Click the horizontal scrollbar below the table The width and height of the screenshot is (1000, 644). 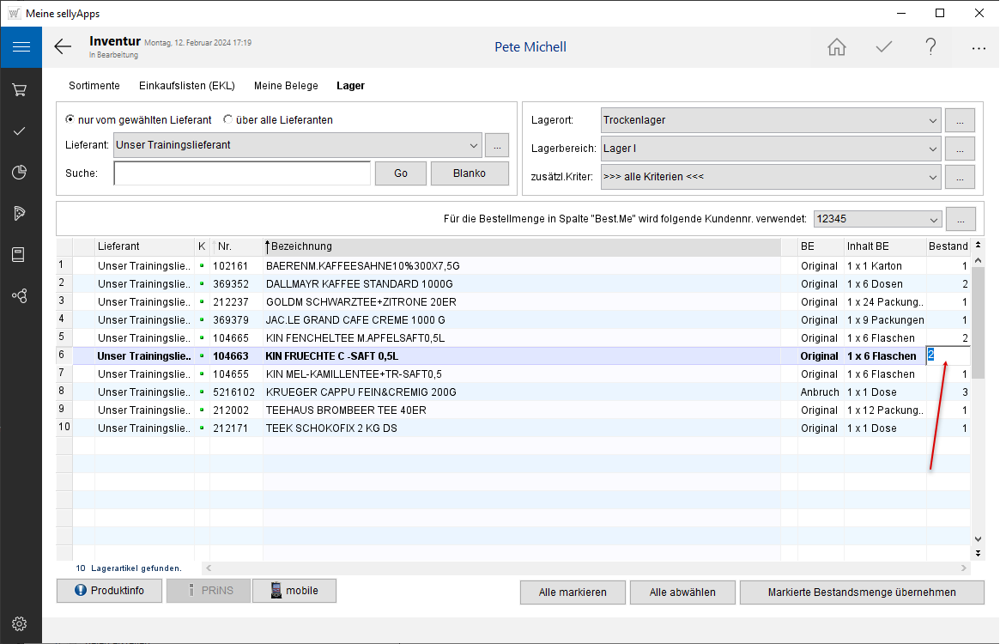[x=587, y=568]
